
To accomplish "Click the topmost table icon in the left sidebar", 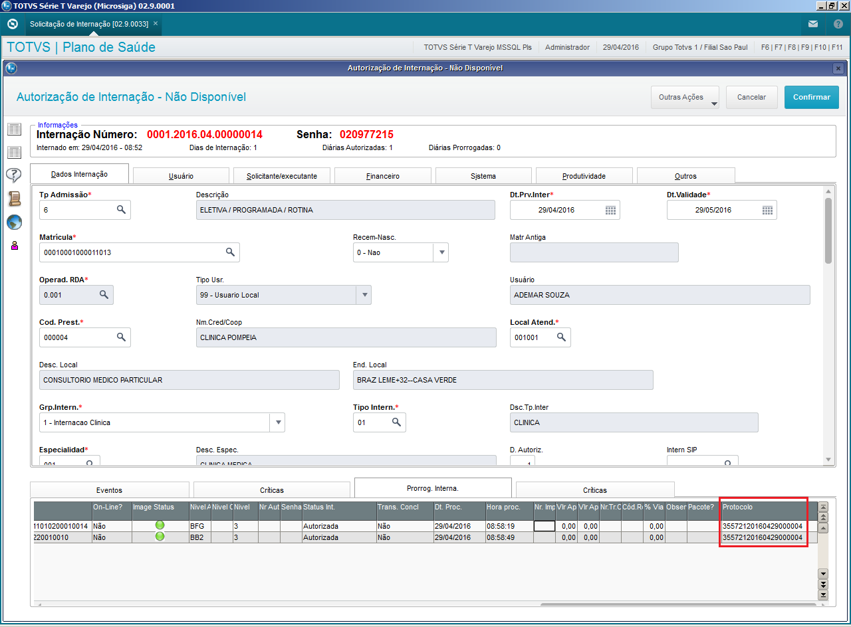I will [14, 130].
